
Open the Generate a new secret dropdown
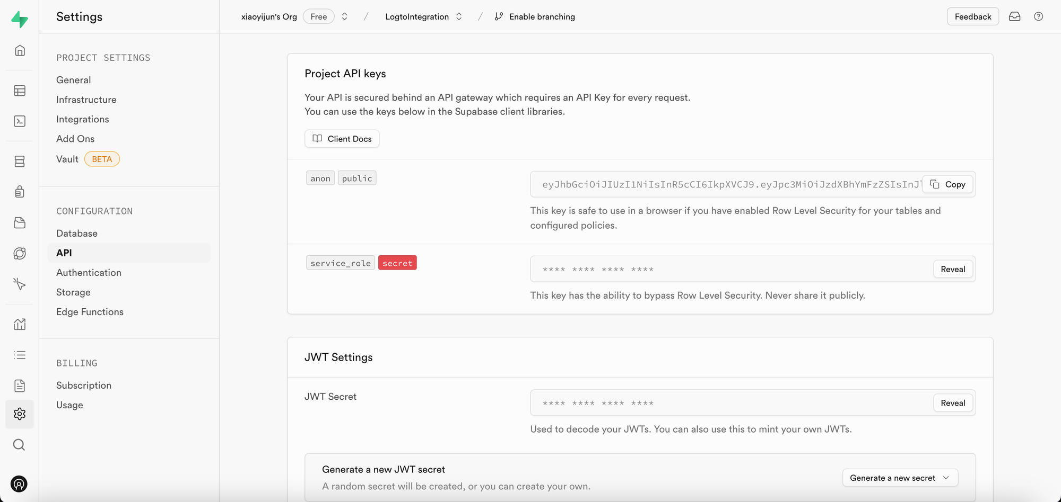point(900,478)
